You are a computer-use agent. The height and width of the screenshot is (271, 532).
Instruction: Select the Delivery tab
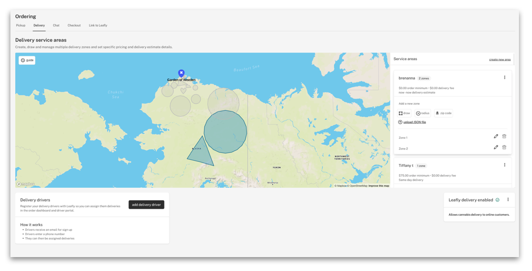(x=39, y=25)
